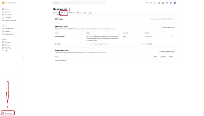This screenshot has height=116, width=204.
Task: Click the Secret key name cell
Action: (58, 44)
